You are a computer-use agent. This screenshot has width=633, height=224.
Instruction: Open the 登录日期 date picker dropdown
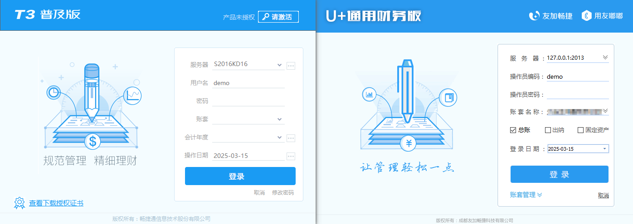point(604,149)
